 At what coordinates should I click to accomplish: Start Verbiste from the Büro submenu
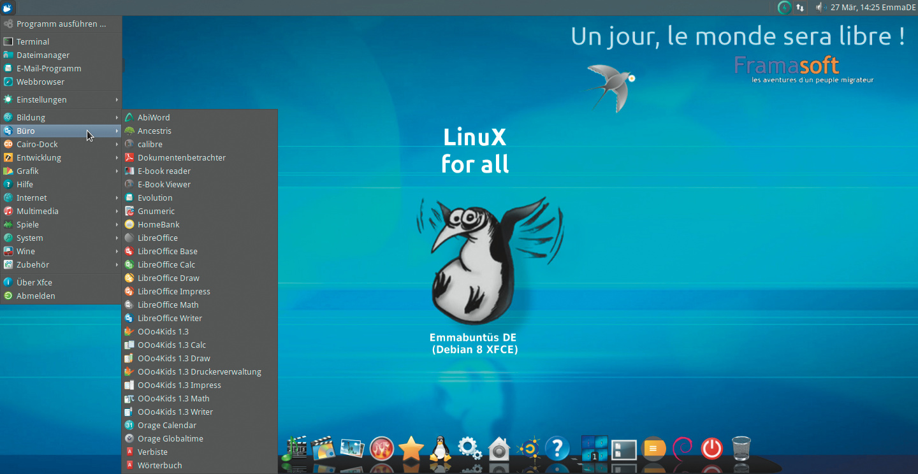[x=200, y=452]
